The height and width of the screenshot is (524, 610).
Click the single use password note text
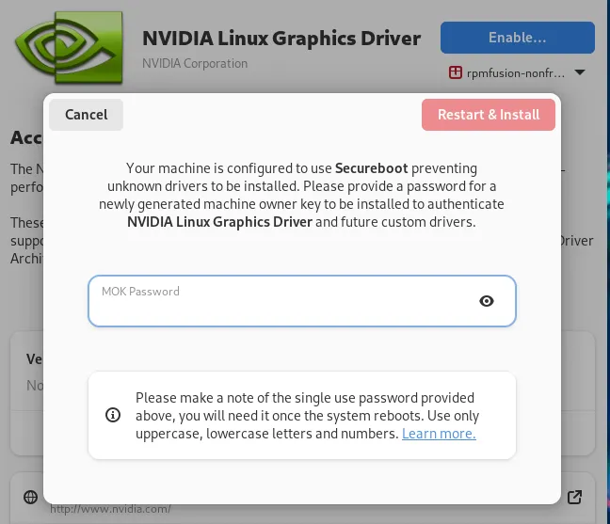[307, 416]
